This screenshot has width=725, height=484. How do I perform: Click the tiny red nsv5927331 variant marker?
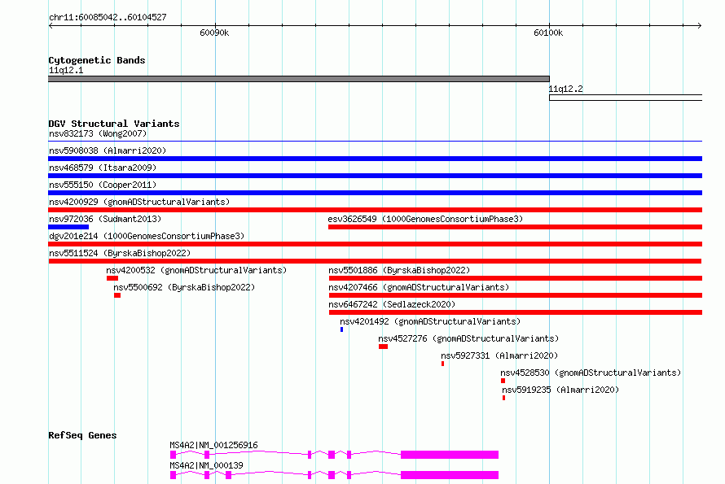click(443, 364)
